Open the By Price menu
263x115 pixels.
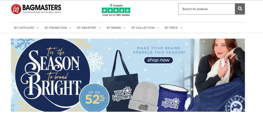(173, 28)
